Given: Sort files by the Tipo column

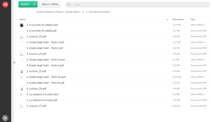Looking at the screenshot, I should [193, 19].
